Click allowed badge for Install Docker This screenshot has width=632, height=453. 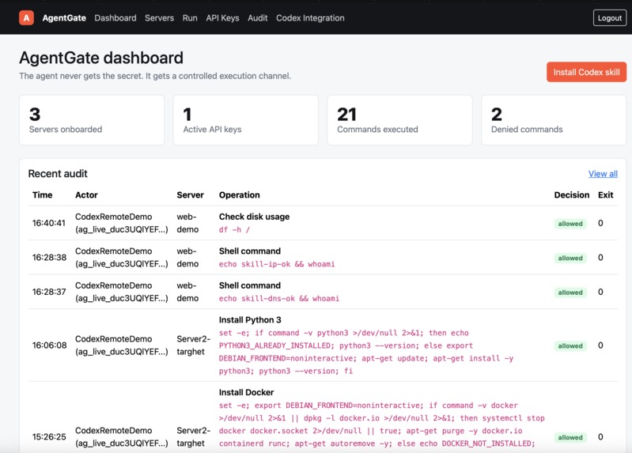570,437
